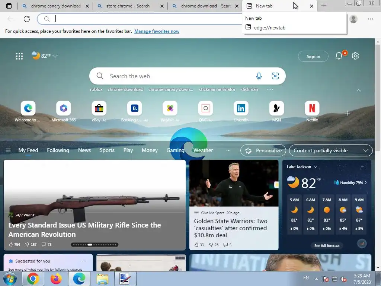Screen dimensions: 381x286
Task: Launch Google Chrome from taskbar
Action: pos(33,279)
